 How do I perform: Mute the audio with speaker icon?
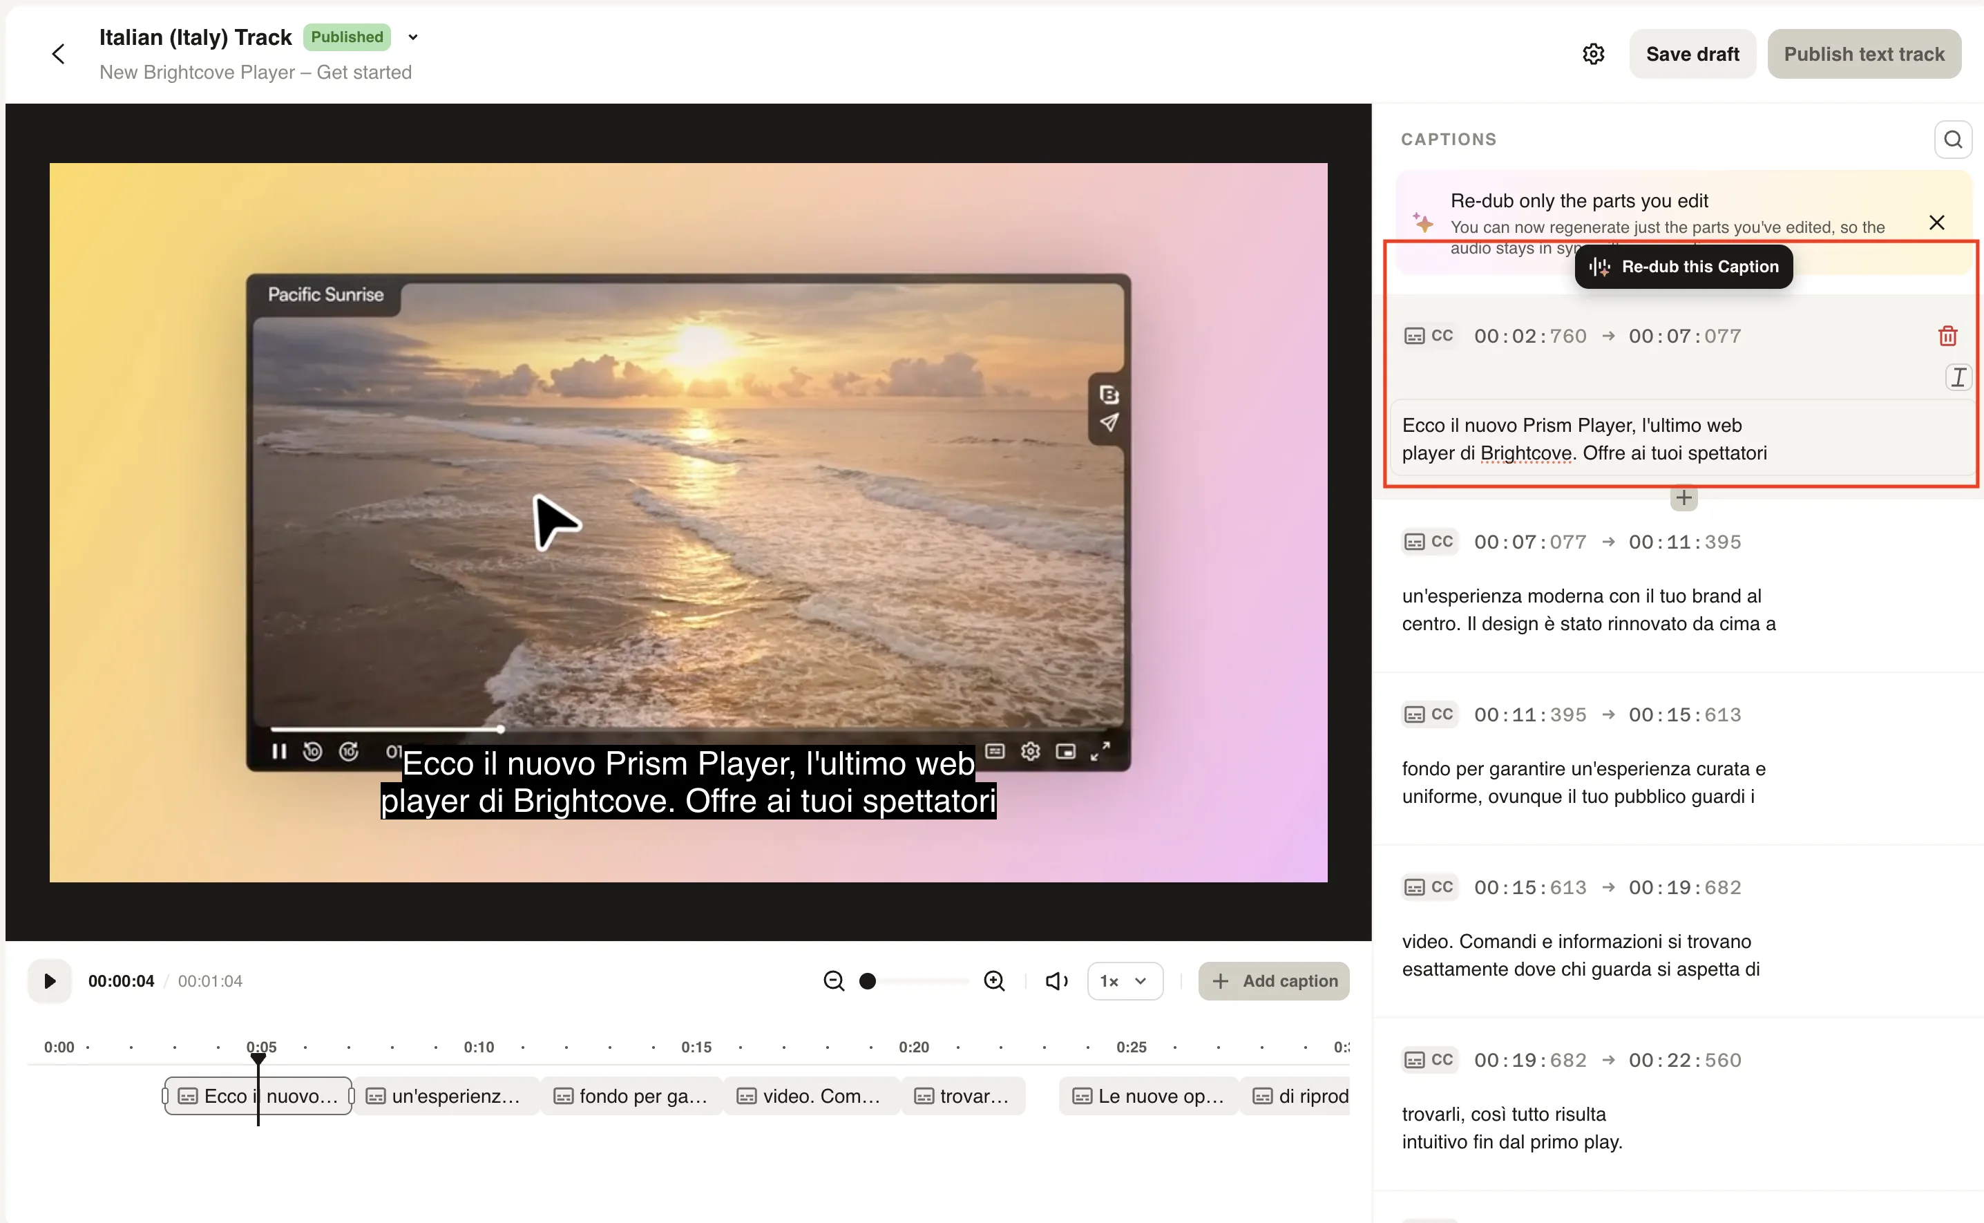(1056, 981)
